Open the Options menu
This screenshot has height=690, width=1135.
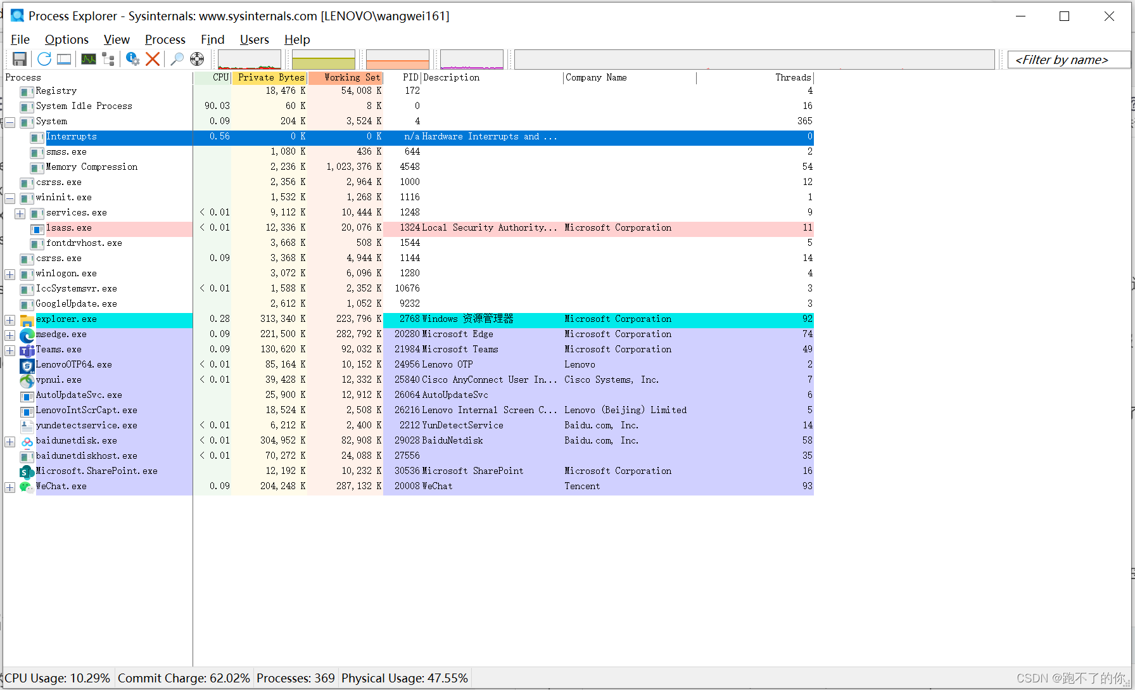[67, 39]
